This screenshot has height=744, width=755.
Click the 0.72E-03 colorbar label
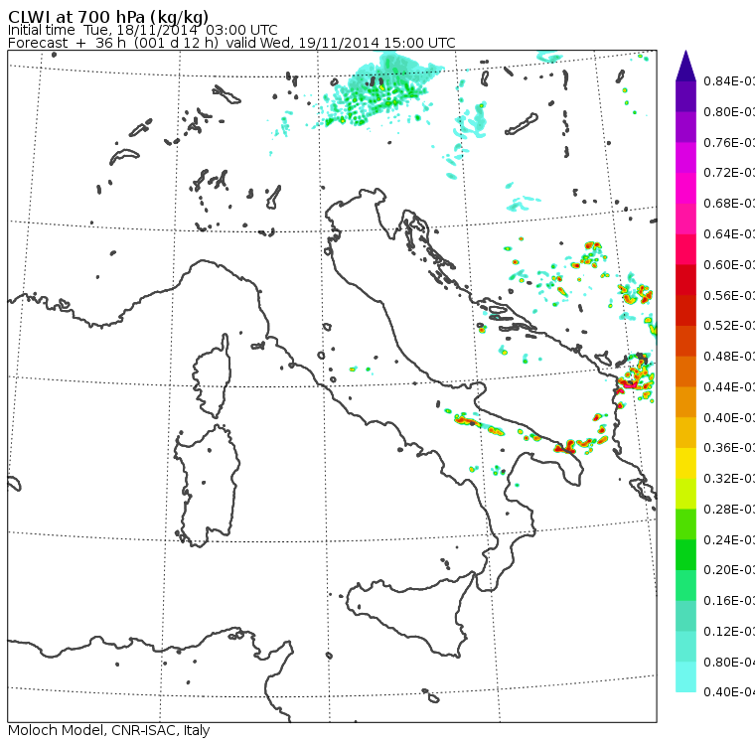click(729, 173)
